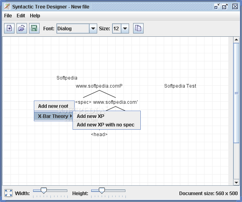Open the Size dropdown arrow
This screenshot has width=242, height=202.
[x=125, y=28]
